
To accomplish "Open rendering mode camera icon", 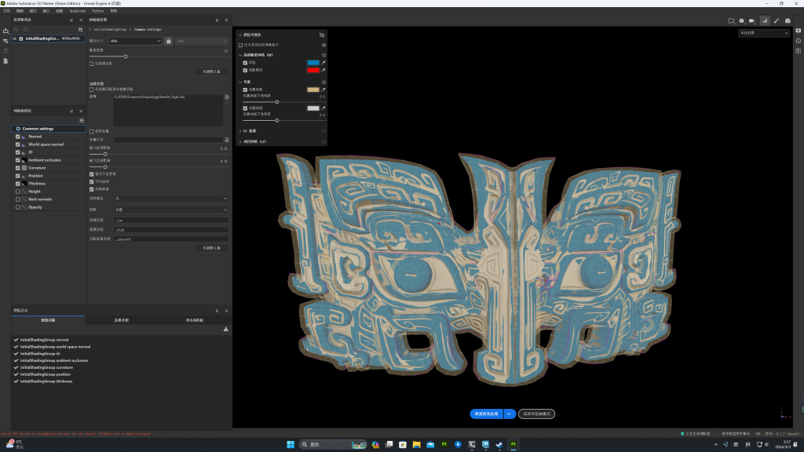I will pos(788,20).
